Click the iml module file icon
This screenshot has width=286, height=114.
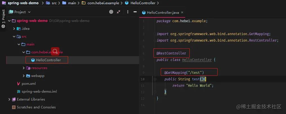18,92
